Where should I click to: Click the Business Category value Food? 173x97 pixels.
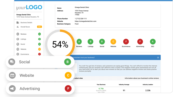[77, 24]
